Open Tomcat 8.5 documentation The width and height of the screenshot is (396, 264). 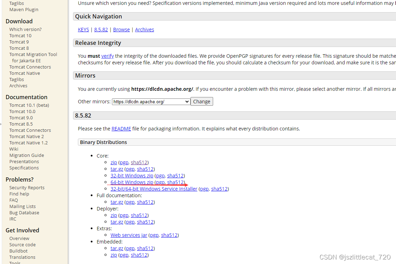(x=21, y=124)
